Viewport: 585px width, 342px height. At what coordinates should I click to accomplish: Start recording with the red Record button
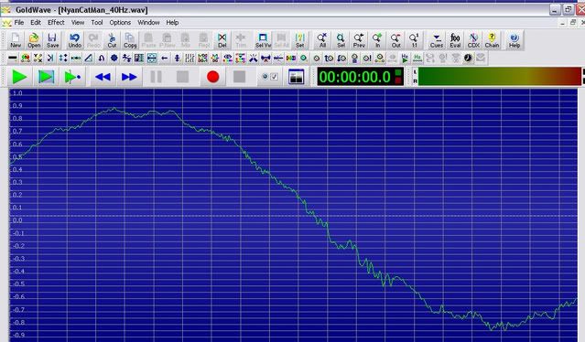(212, 77)
